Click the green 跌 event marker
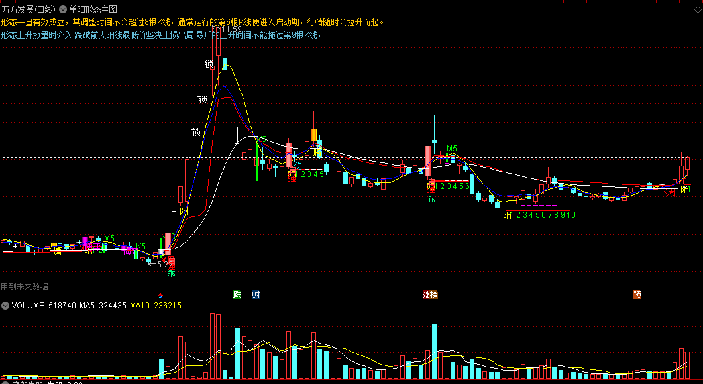703x384 pixels. tap(237, 294)
